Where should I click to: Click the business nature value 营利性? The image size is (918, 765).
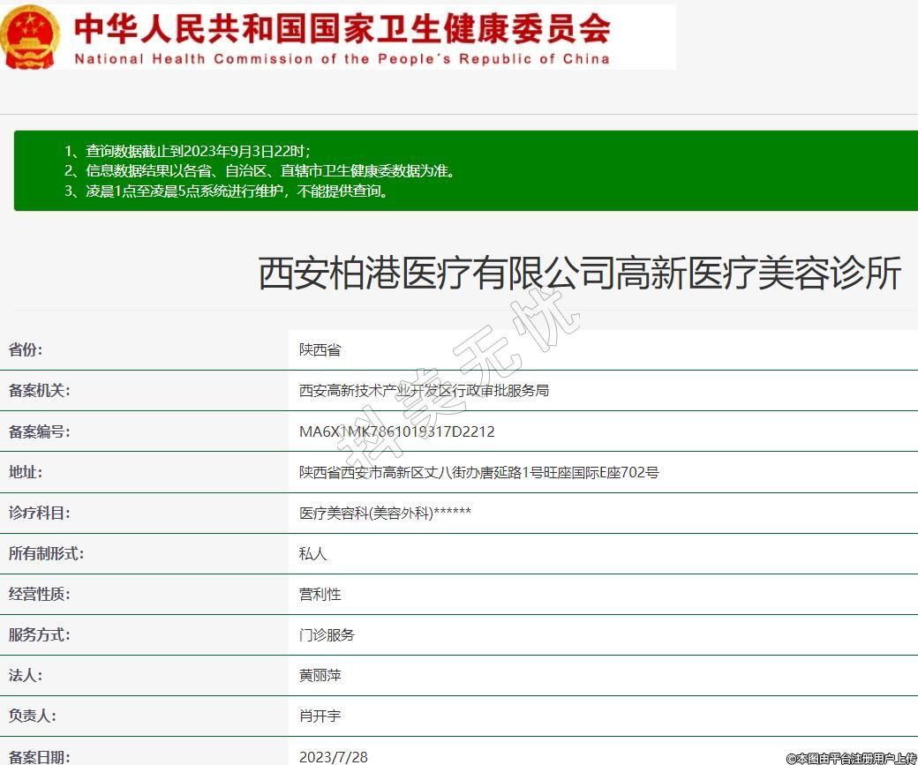coord(320,595)
